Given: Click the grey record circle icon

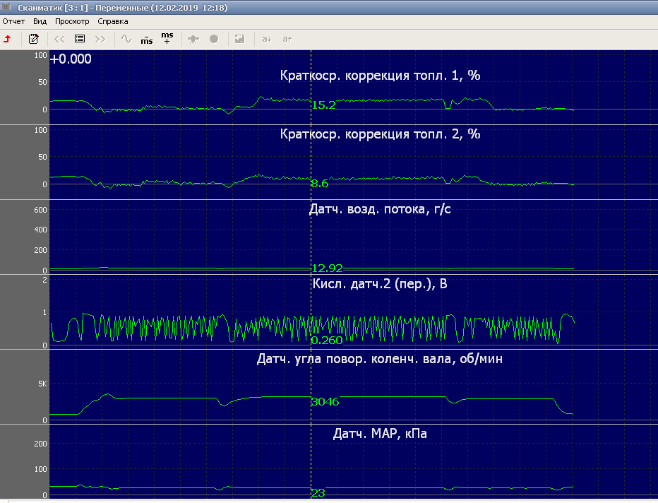Looking at the screenshot, I should click(214, 39).
